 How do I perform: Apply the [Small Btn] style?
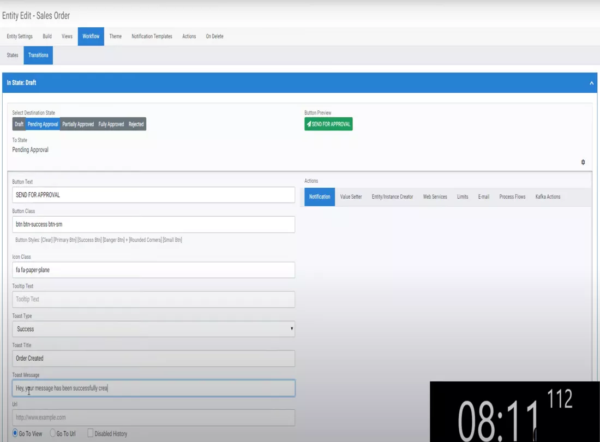click(x=172, y=240)
